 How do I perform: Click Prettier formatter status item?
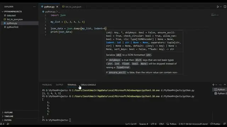point(215,124)
